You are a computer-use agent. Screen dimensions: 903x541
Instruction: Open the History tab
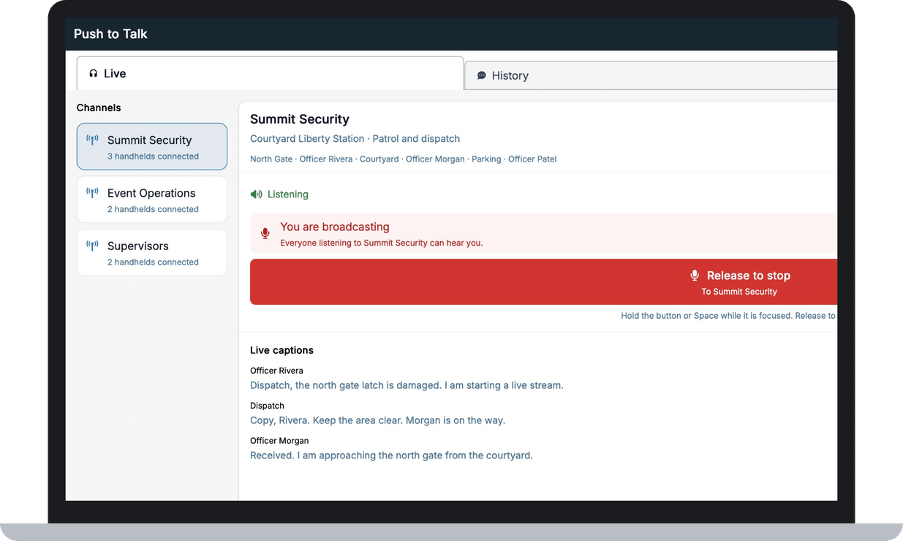coord(651,75)
